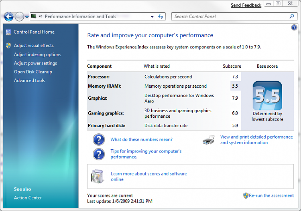
Task: Open Action Center under See also
Action: [x=28, y=198]
